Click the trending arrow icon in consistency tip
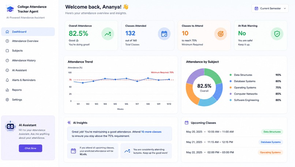The width and height of the screenshot is (295, 167). (x=127, y=151)
